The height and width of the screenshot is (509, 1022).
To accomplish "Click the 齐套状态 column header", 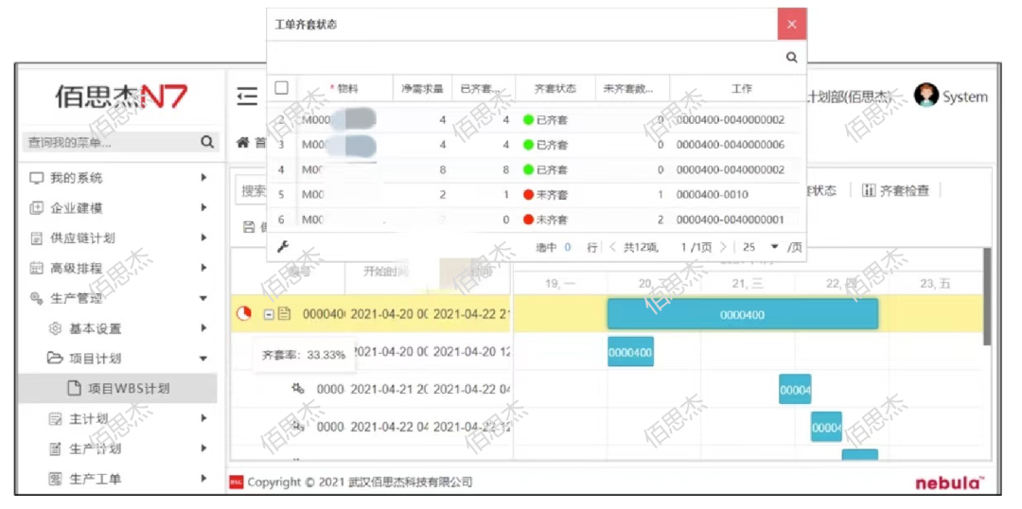I will pos(555,89).
